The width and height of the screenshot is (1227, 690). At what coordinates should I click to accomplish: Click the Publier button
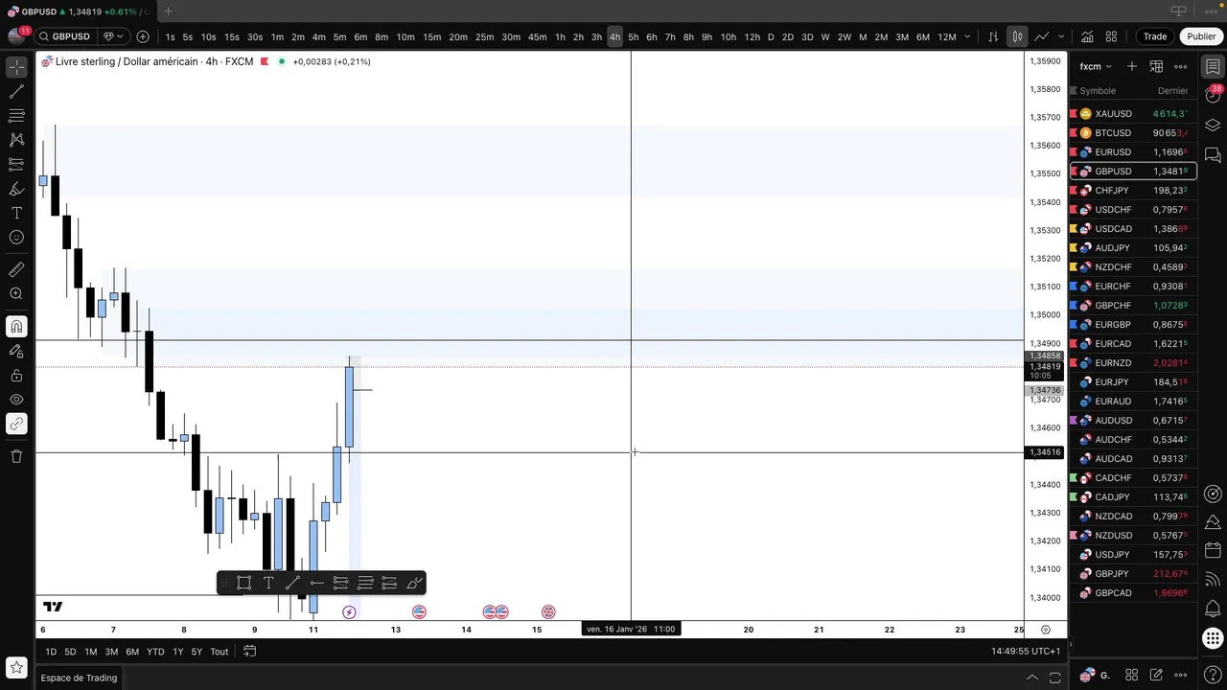pyautogui.click(x=1201, y=36)
